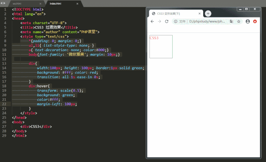266x162 pixels.
Task: Click line number 22 in the gutter
Action: click(4, 104)
